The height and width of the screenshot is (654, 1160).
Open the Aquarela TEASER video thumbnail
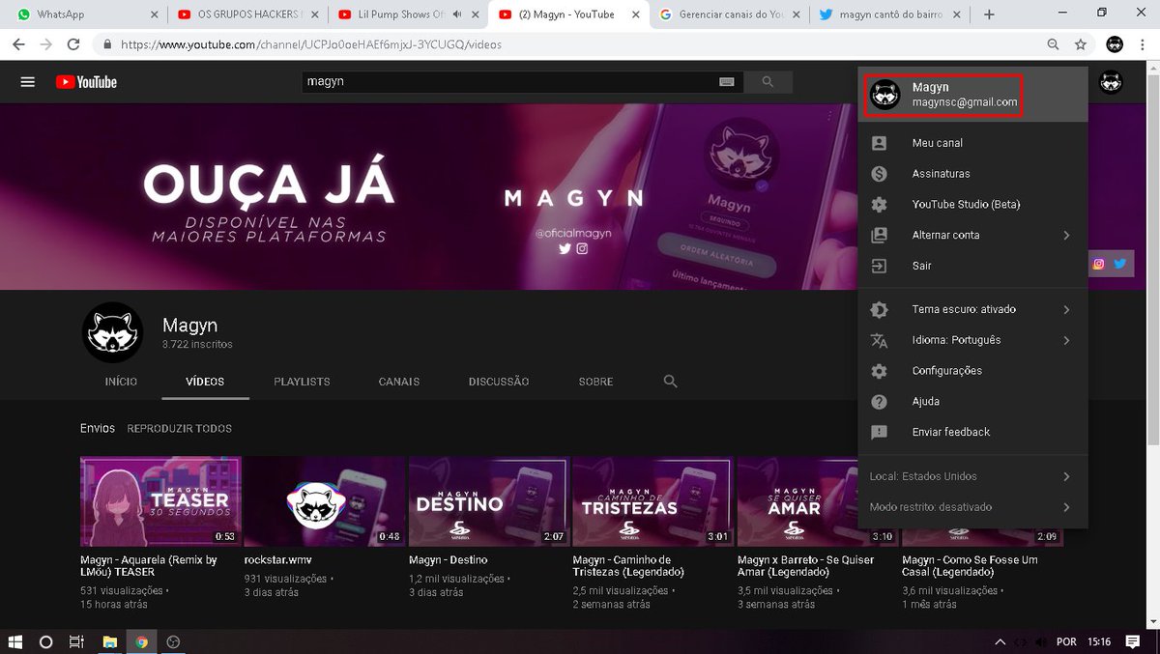[160, 501]
